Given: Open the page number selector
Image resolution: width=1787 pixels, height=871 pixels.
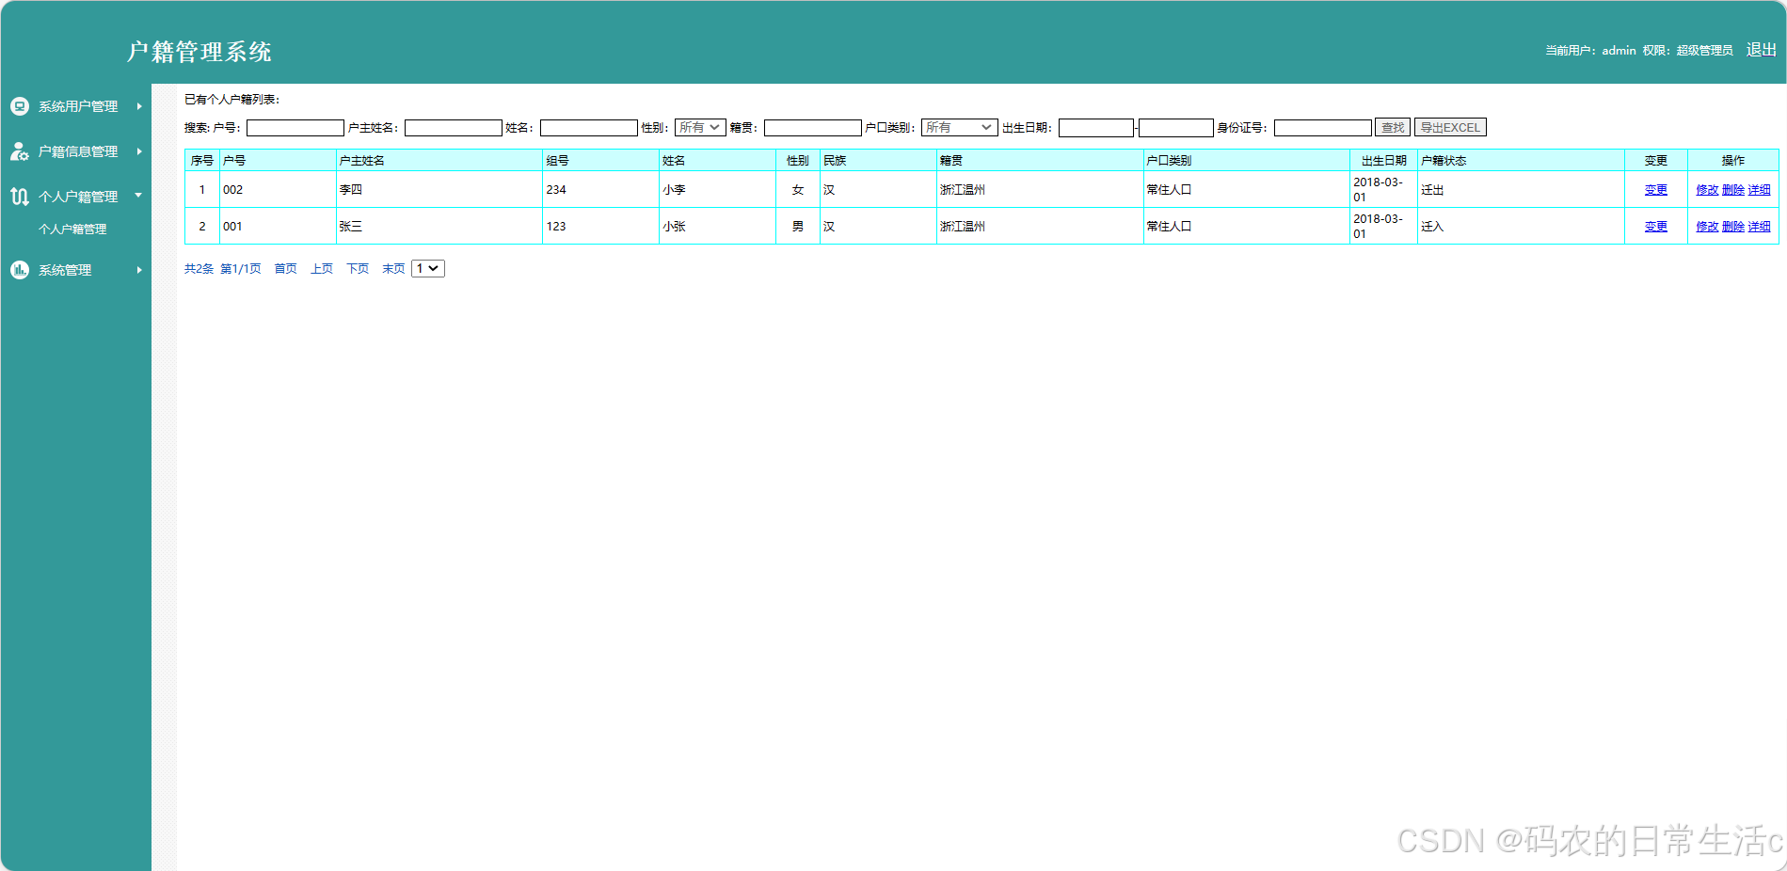Looking at the screenshot, I should [427, 268].
